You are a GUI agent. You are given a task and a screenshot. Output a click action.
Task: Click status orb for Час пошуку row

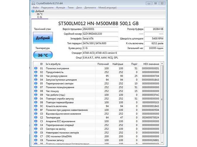click(36, 91)
